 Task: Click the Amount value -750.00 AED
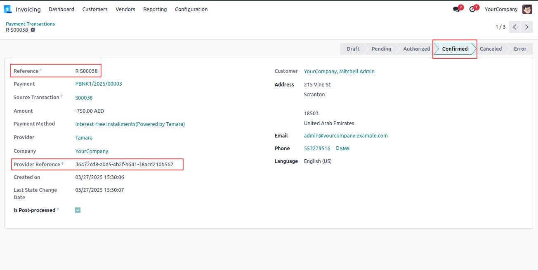pyautogui.click(x=90, y=111)
